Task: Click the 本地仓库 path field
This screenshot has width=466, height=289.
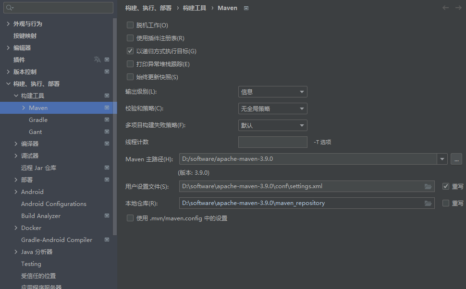Action: pos(307,203)
